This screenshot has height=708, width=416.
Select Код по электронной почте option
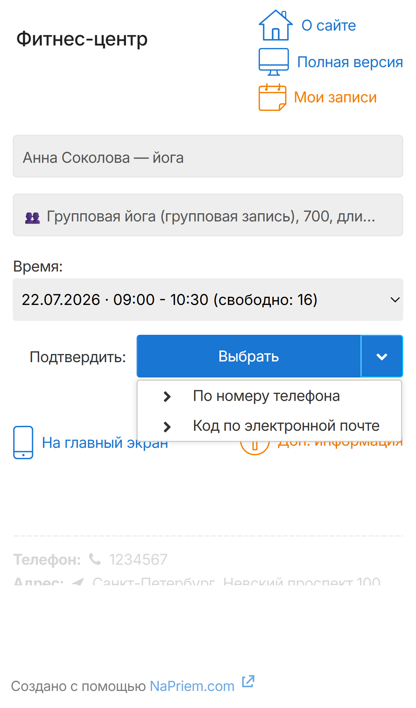pos(269,426)
